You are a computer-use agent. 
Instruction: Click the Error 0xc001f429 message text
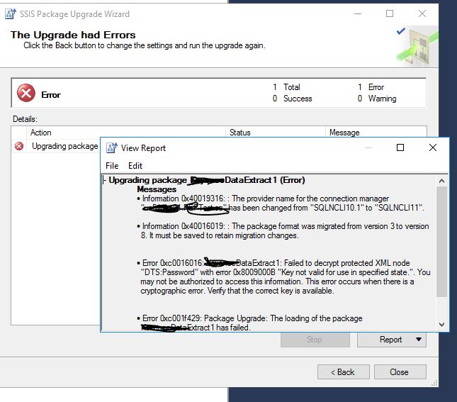[x=250, y=323]
